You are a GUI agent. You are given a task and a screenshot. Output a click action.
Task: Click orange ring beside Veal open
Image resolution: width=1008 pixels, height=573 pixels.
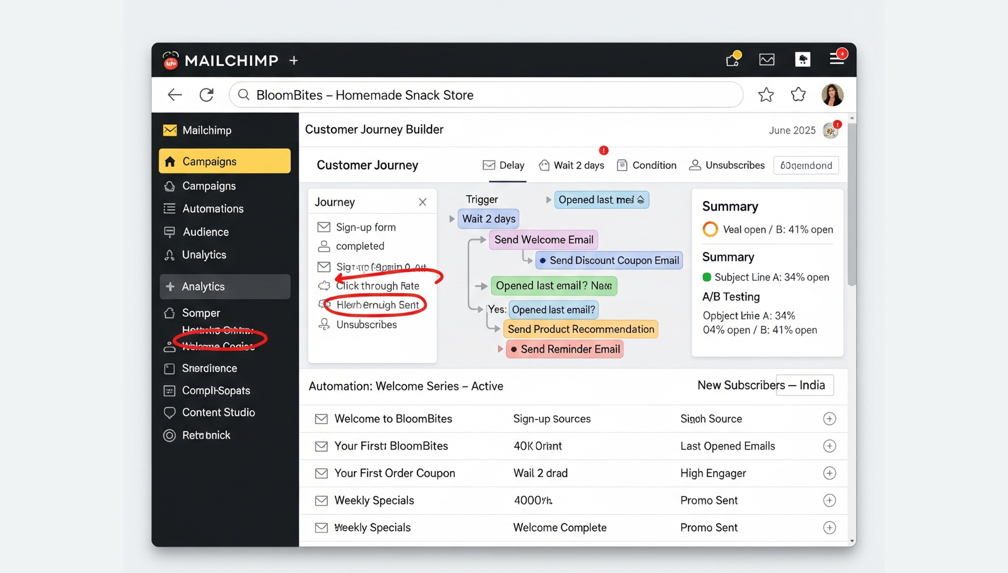pos(710,230)
